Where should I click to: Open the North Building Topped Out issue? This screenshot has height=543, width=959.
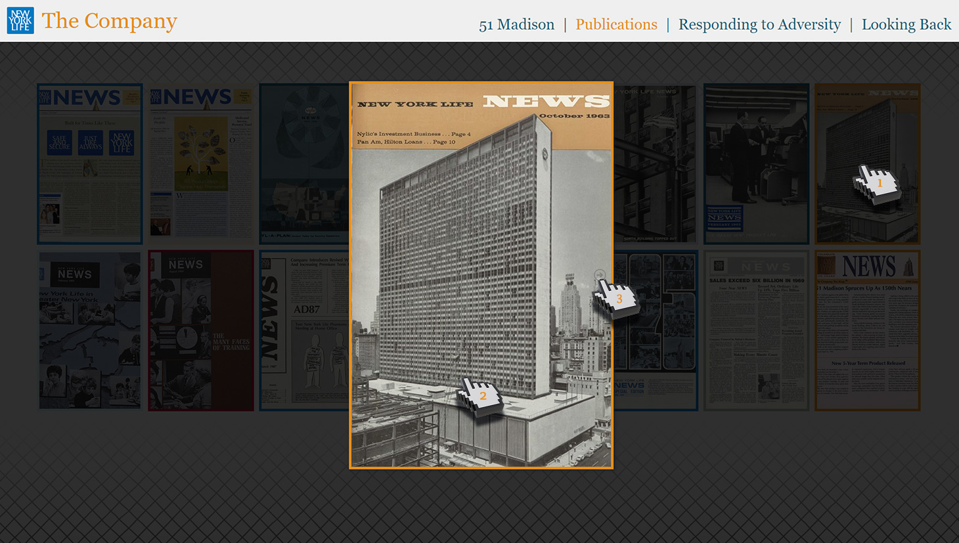coord(655,163)
